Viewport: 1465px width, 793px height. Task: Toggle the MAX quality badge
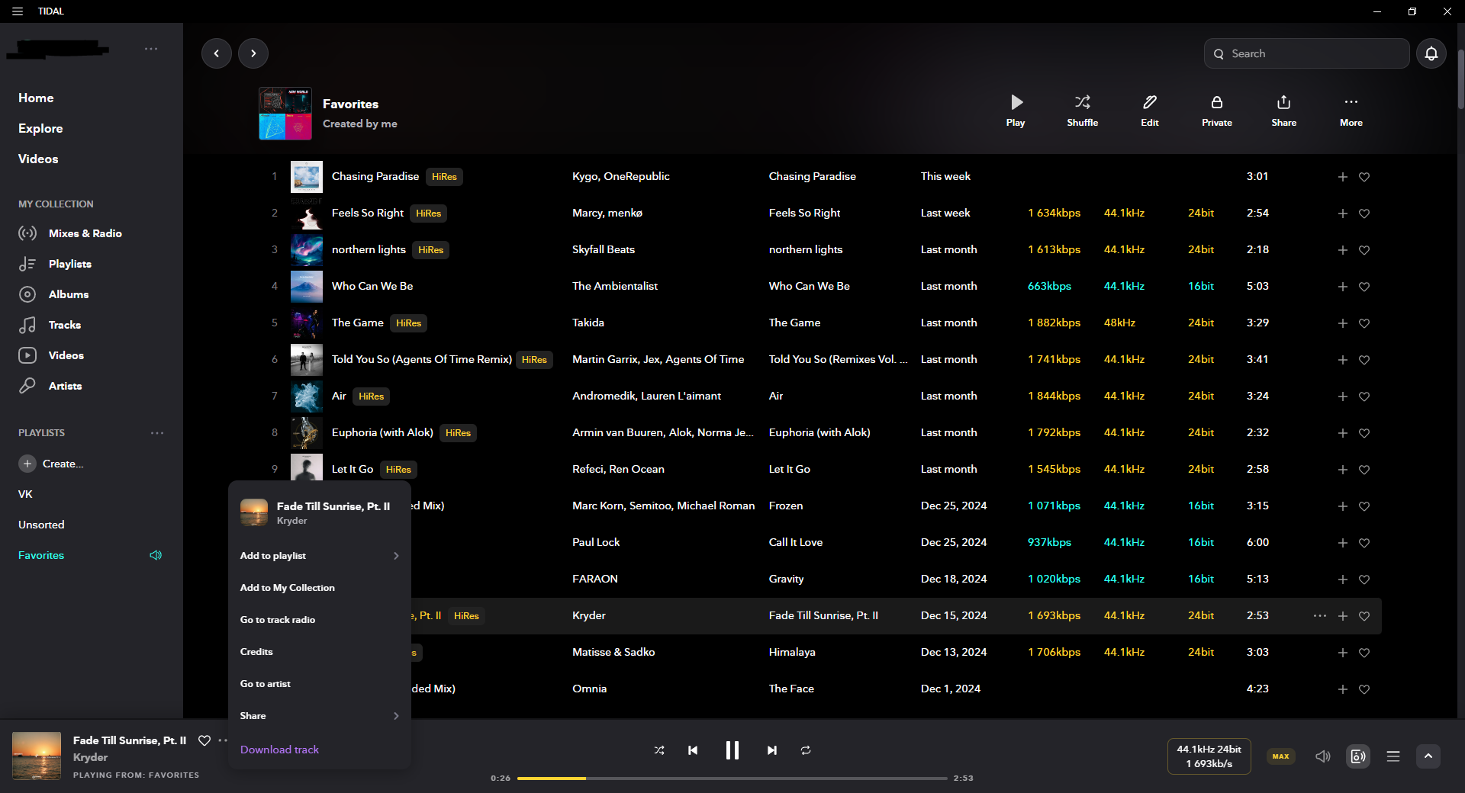click(1281, 756)
